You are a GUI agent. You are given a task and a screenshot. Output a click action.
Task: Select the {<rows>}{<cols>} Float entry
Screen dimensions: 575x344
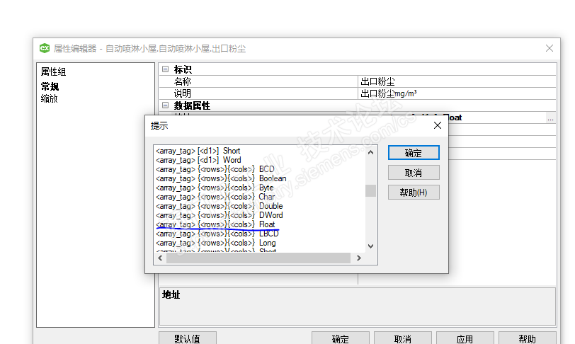coord(215,224)
